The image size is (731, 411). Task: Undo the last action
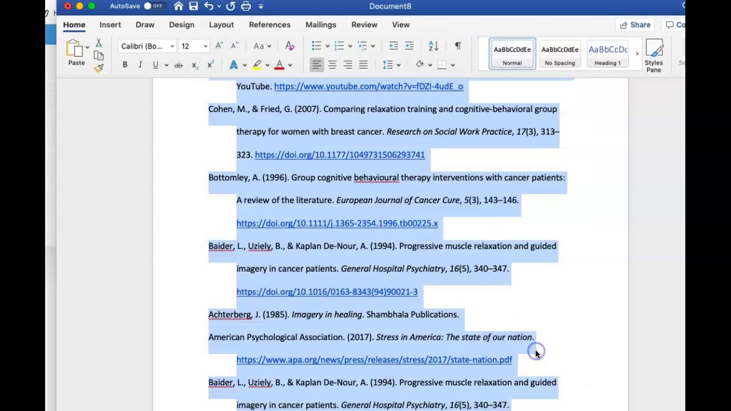208,6
